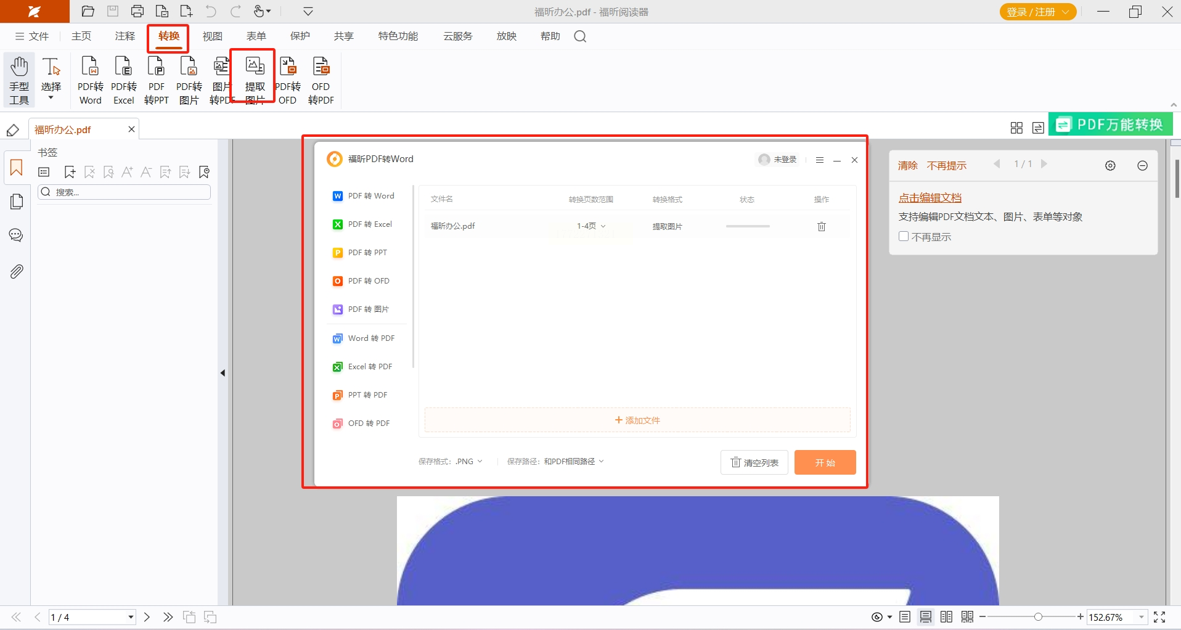Adjust the zoom level slider handle
The height and width of the screenshot is (630, 1181).
point(1038,617)
